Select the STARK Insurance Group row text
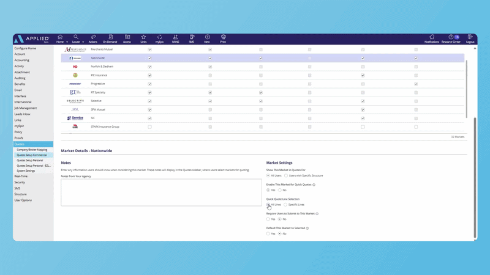 click(105, 127)
